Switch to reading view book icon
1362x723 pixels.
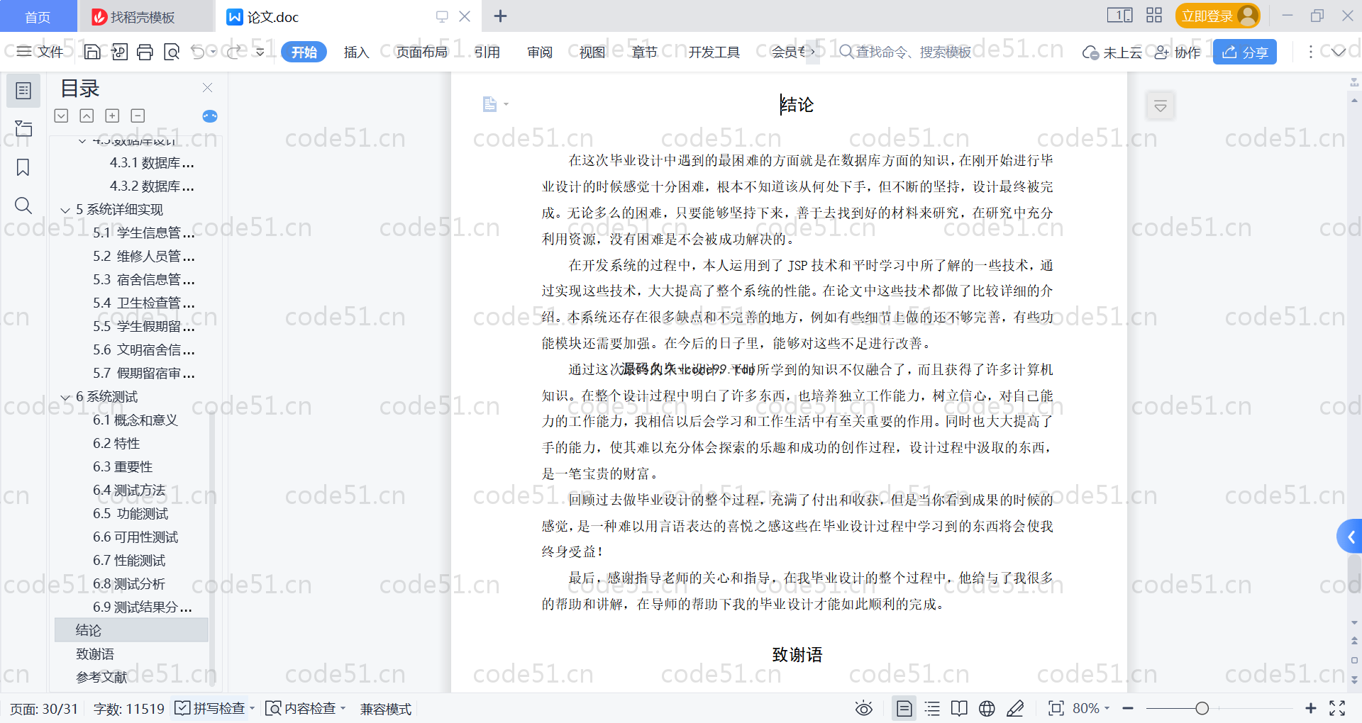pos(959,708)
